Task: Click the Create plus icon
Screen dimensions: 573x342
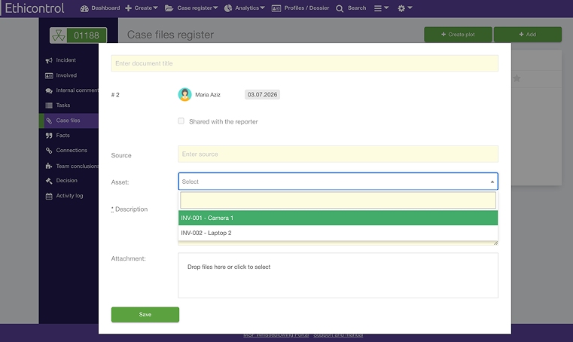Action: 128,8
